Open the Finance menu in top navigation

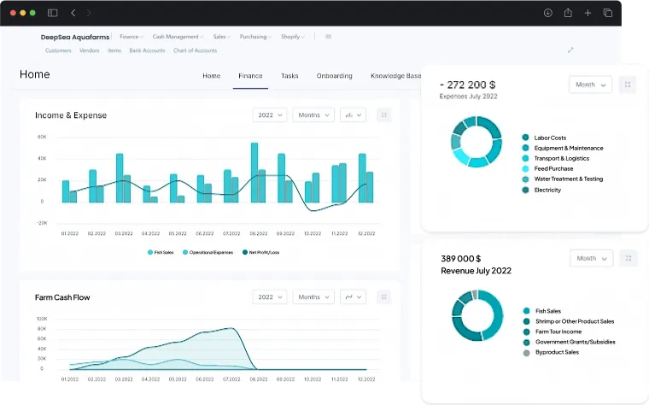pyautogui.click(x=132, y=37)
